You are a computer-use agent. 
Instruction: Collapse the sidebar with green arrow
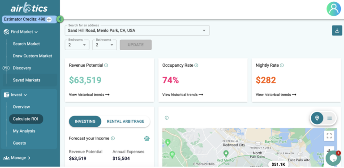(x=60, y=19)
